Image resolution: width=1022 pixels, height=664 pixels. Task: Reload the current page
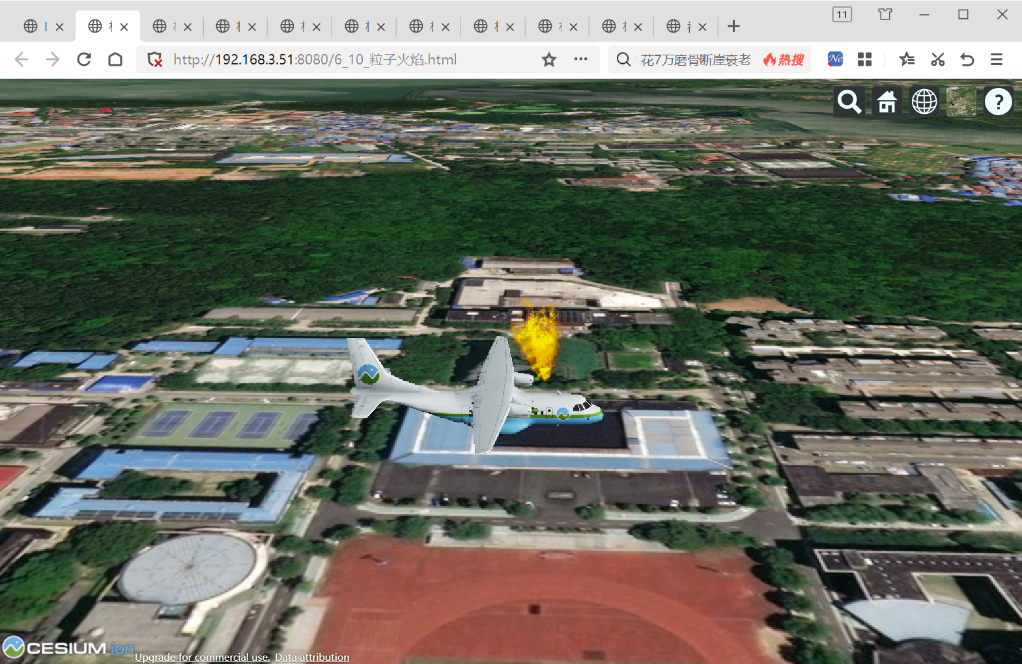pos(84,60)
